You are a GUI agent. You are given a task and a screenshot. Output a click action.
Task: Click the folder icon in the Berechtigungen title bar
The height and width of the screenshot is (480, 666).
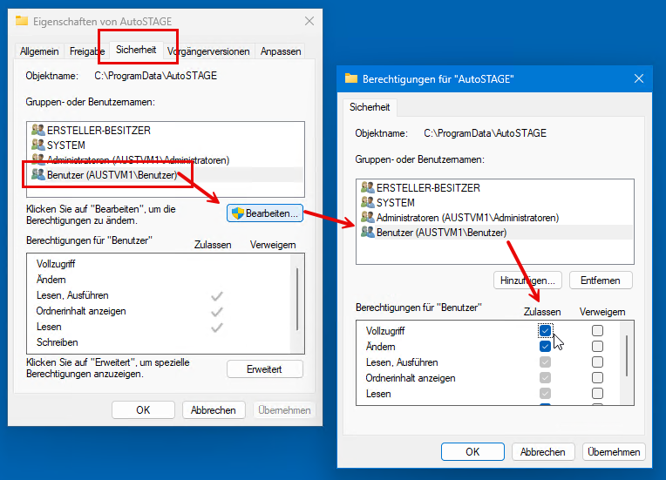[x=351, y=78]
